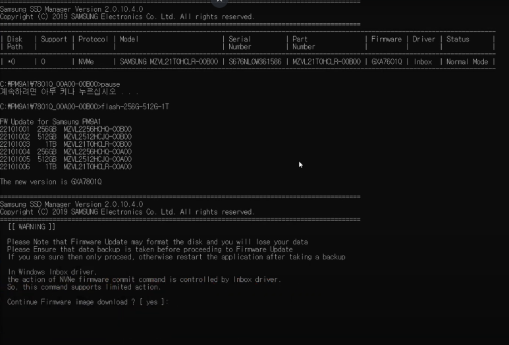Click the "Inbox" driver cell

click(x=423, y=62)
